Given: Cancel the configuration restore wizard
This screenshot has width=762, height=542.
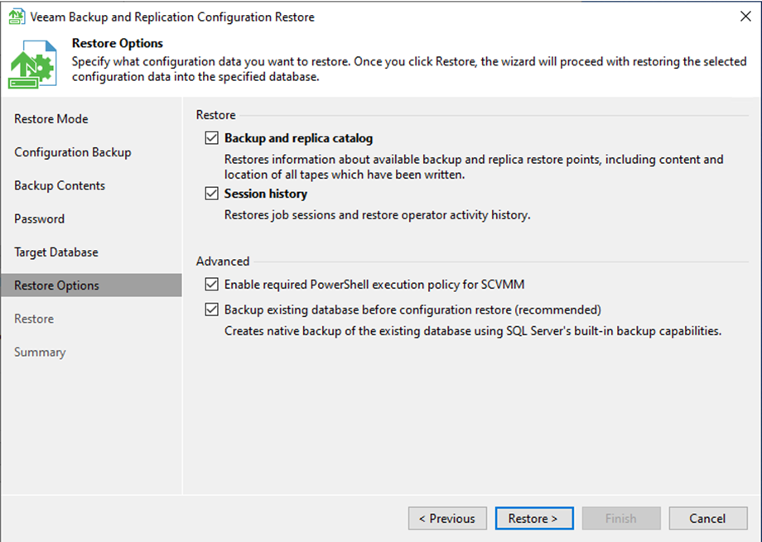Looking at the screenshot, I should (x=708, y=518).
